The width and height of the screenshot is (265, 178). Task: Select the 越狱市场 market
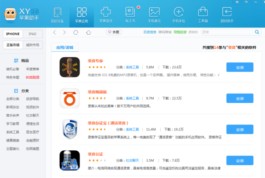coord(32,45)
